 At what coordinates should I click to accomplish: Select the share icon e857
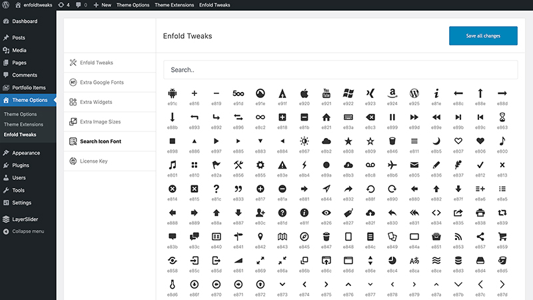tap(480, 237)
